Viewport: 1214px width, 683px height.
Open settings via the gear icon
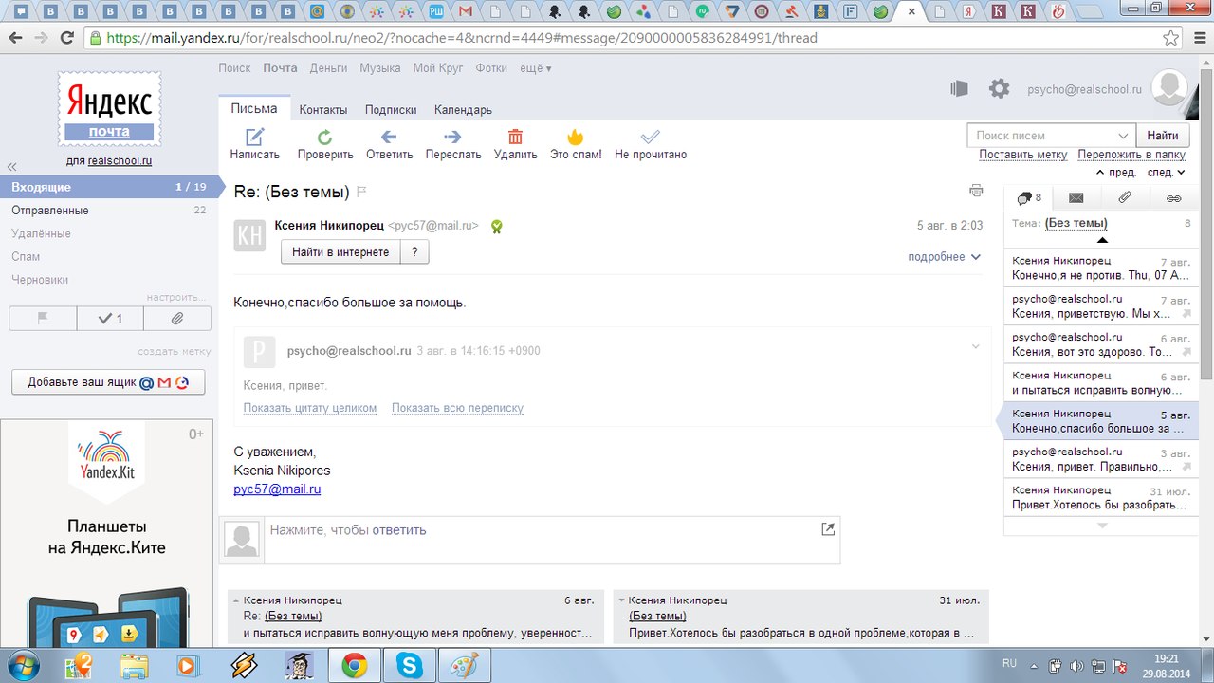[999, 89]
